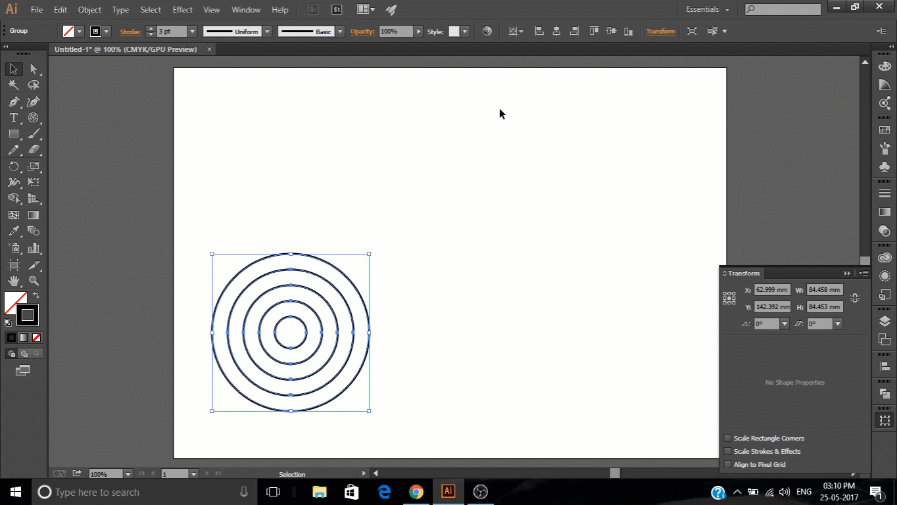Enable Scale Strokes & Effects
The image size is (897, 505).
(x=727, y=451)
